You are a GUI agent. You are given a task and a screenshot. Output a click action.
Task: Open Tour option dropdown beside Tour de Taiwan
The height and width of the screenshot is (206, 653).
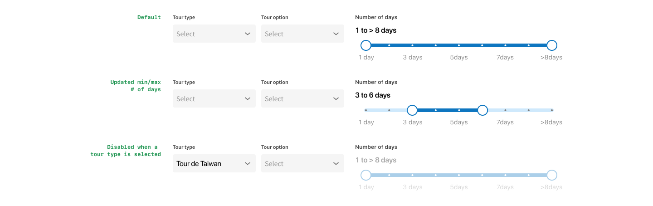coord(302,164)
